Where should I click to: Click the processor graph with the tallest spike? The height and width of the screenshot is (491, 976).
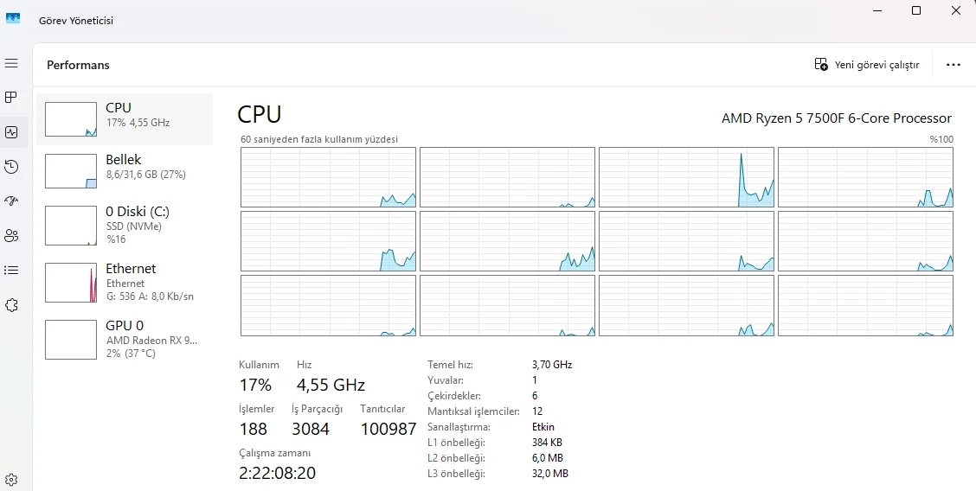[686, 177]
